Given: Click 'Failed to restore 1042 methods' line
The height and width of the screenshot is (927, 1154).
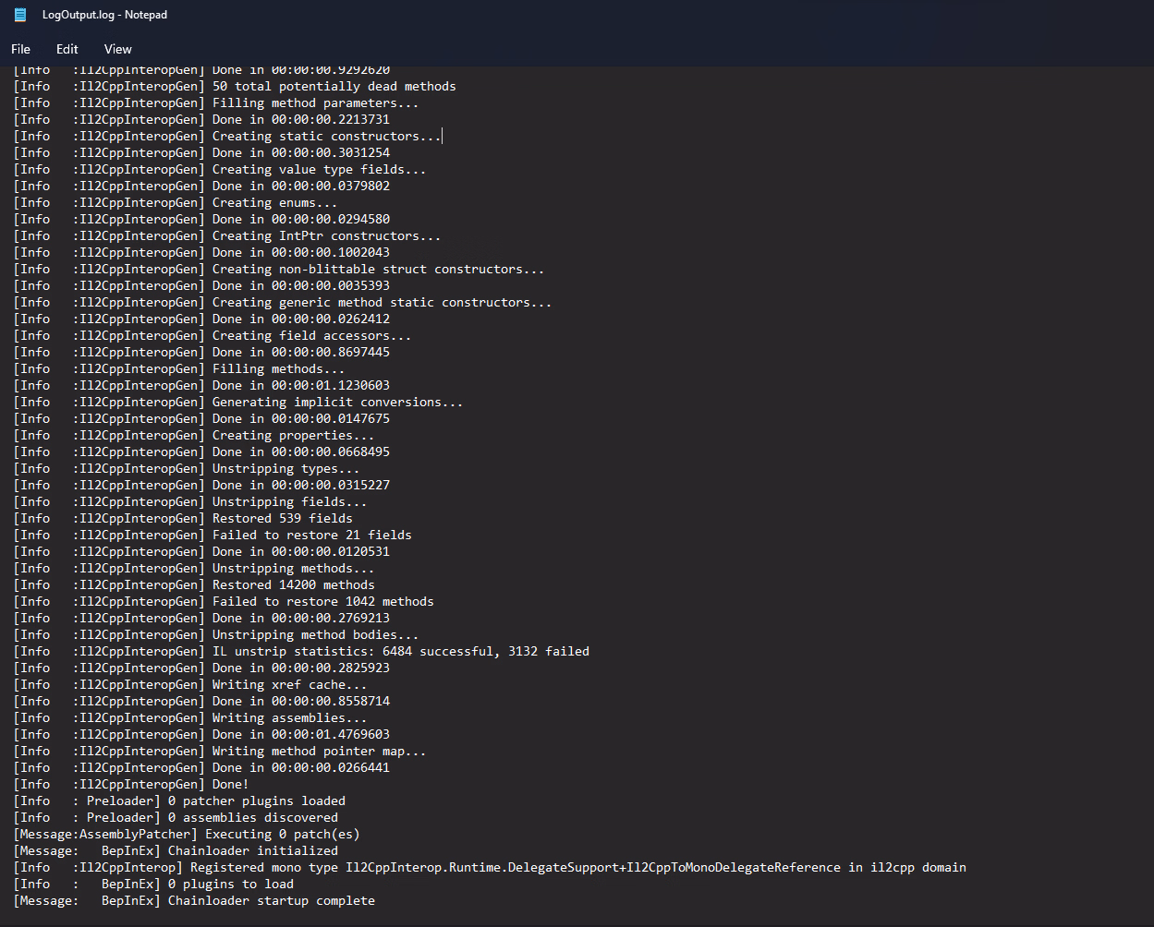Looking at the screenshot, I should tap(224, 601).
